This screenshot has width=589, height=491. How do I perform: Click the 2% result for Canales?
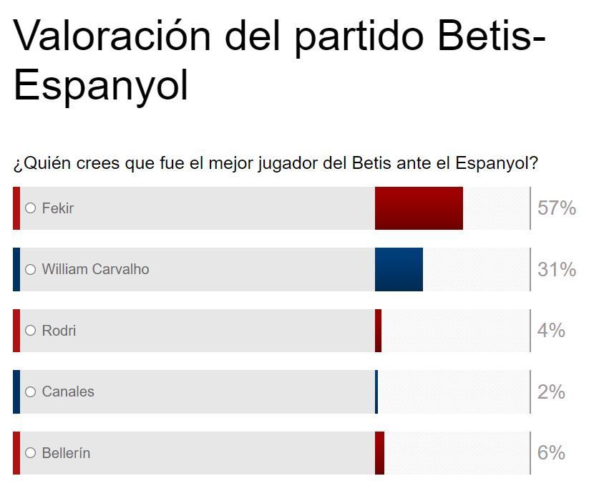pos(551,392)
